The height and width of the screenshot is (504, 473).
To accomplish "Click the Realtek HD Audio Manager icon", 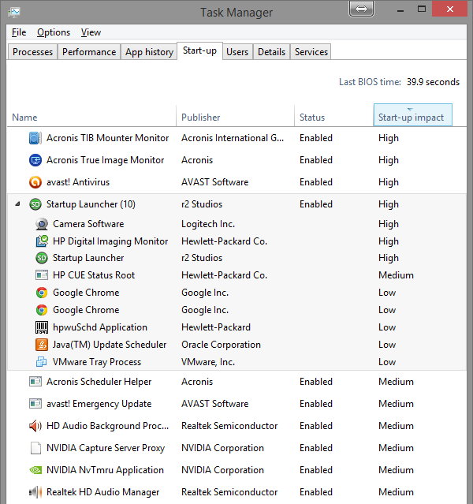I will [35, 492].
